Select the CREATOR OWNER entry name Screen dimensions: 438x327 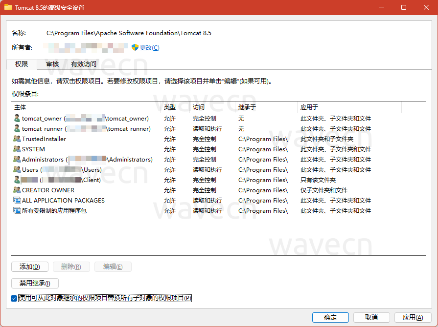[x=48, y=190]
